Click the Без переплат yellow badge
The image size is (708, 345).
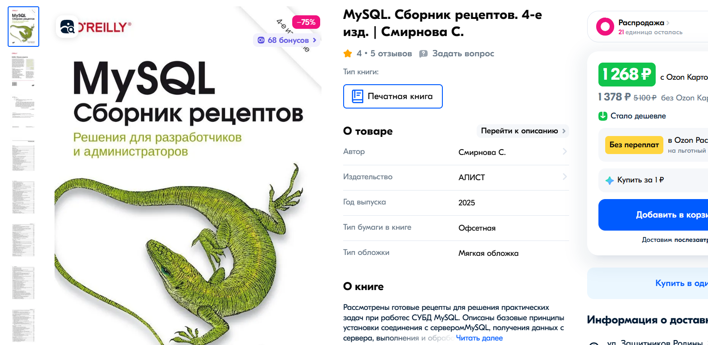pos(634,145)
